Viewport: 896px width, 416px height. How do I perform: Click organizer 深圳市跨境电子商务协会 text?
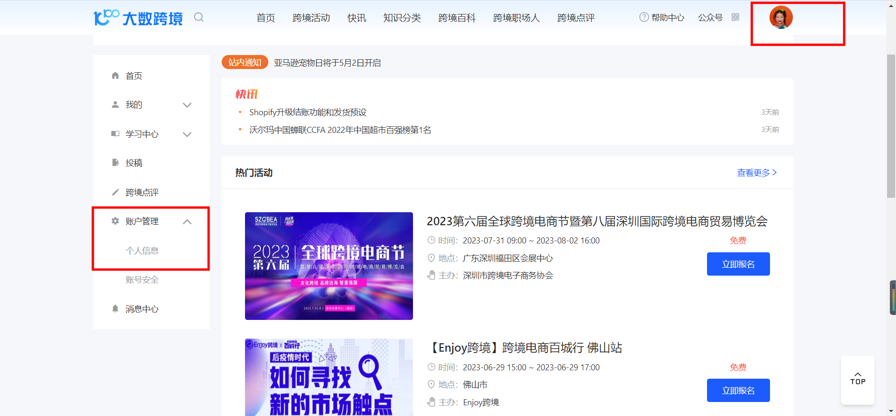coord(508,276)
